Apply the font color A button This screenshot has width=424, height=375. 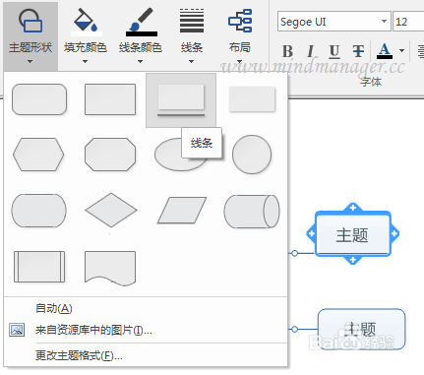point(385,51)
